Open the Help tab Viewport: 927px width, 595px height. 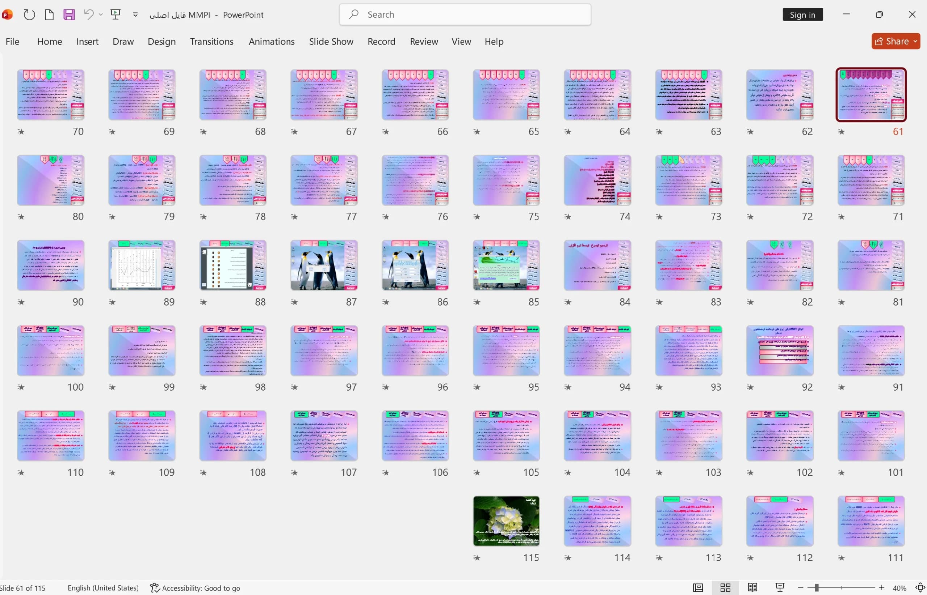click(x=494, y=41)
